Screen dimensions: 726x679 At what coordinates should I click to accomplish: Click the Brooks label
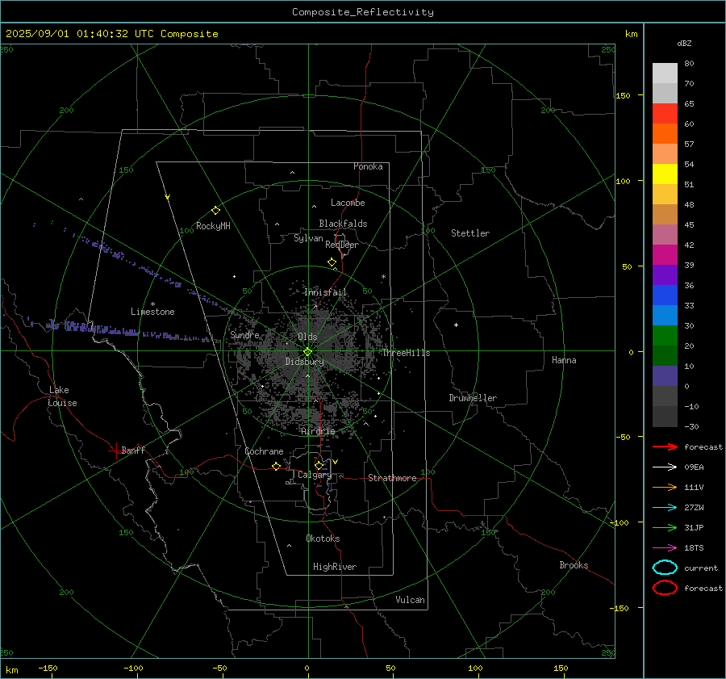[x=574, y=565]
